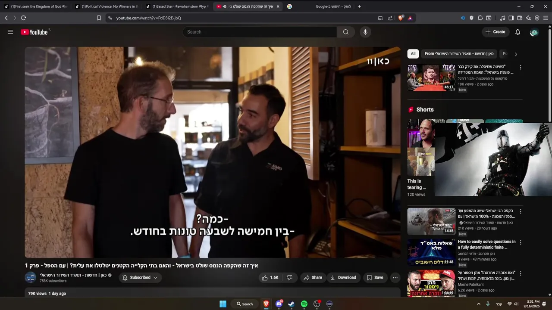The width and height of the screenshot is (552, 310).
Task: Open the Brave Wallet icon
Action: coord(520,18)
